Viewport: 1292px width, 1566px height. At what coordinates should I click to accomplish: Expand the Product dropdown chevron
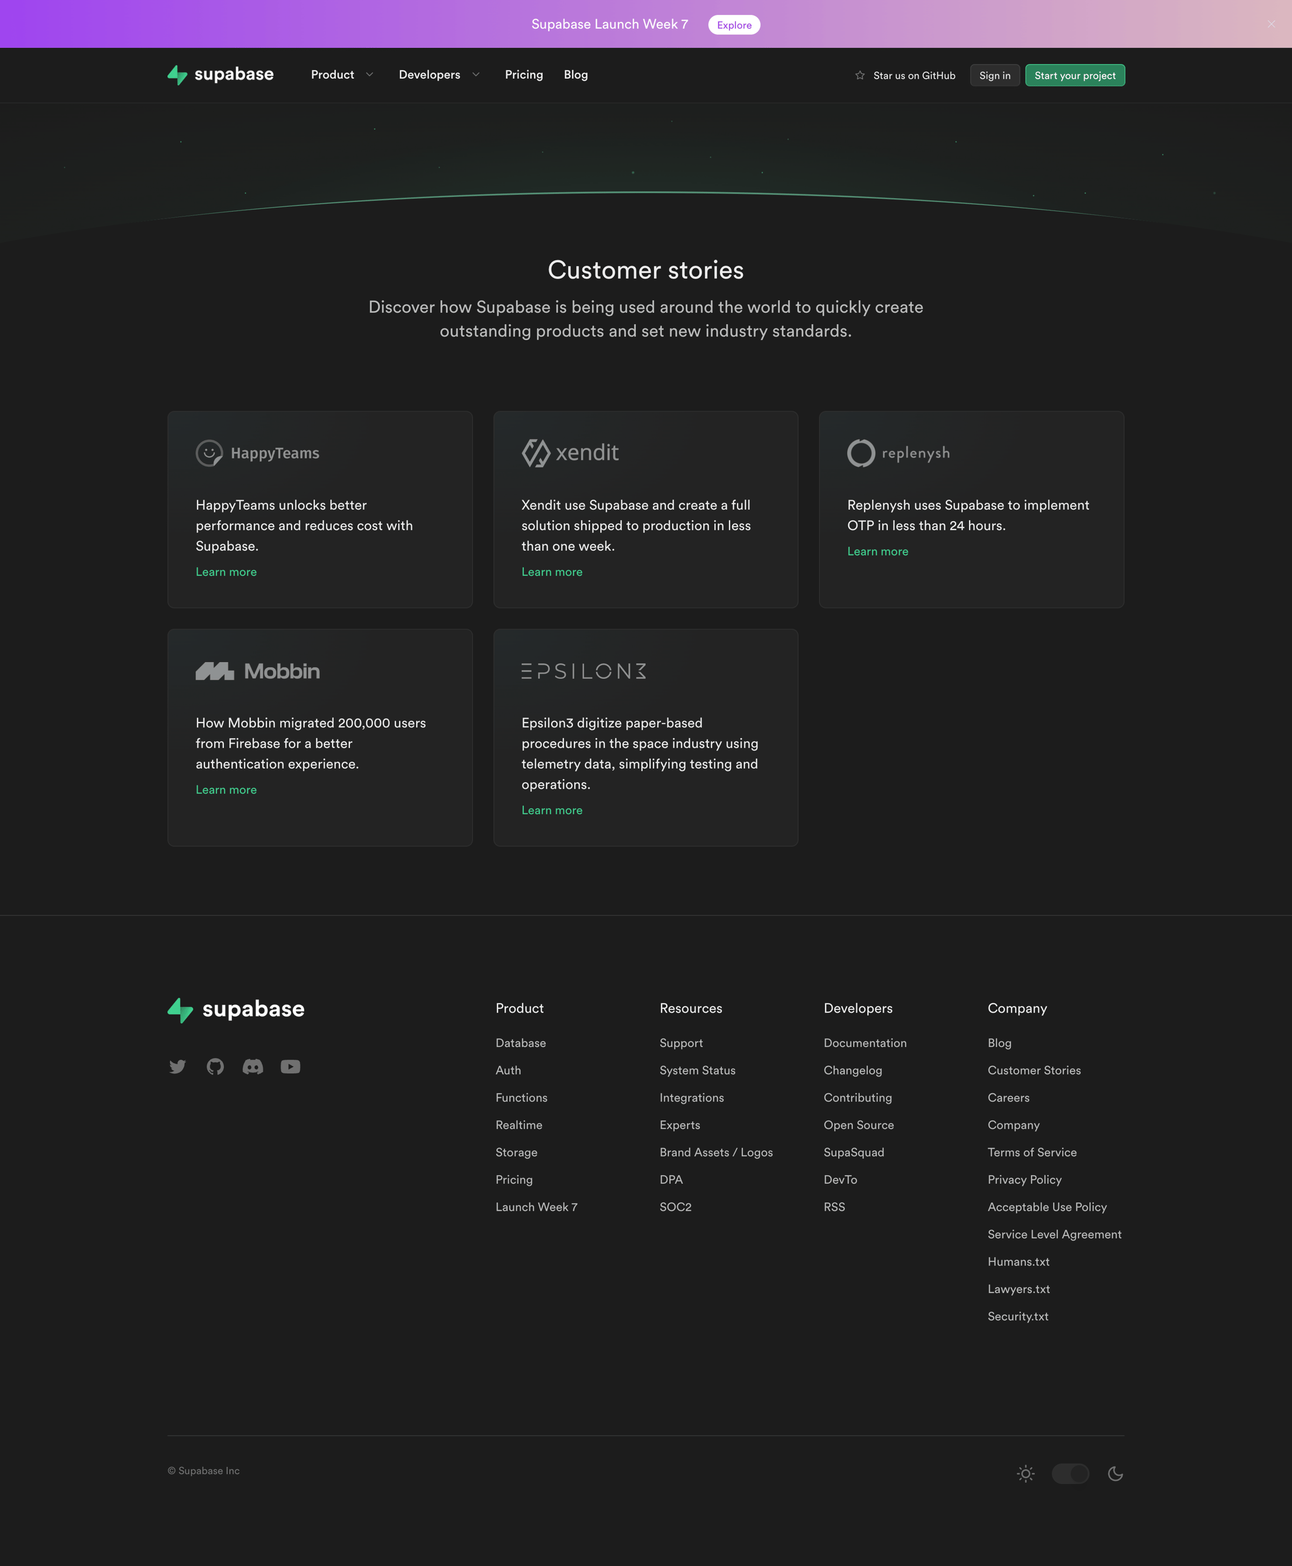point(370,74)
